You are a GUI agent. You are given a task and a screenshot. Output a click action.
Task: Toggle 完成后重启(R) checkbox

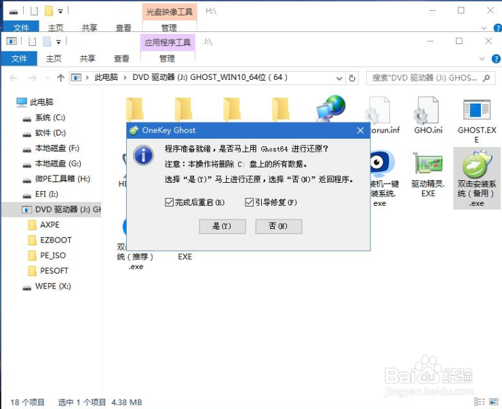195,202
